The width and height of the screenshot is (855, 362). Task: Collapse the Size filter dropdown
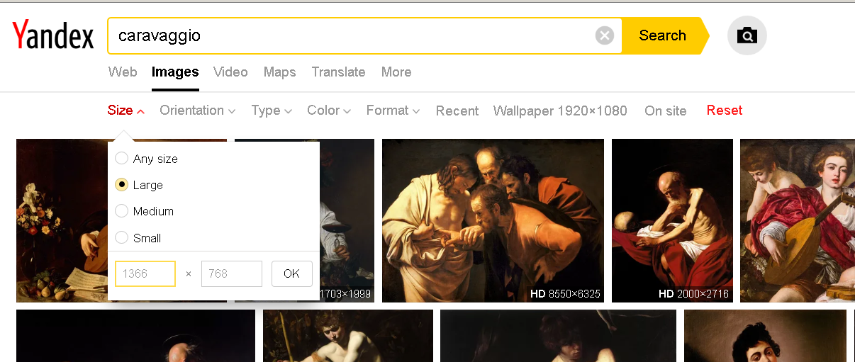[126, 111]
